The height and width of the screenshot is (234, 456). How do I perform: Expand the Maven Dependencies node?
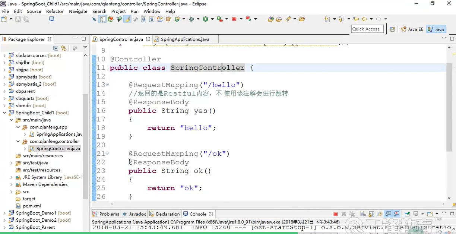click(x=11, y=184)
